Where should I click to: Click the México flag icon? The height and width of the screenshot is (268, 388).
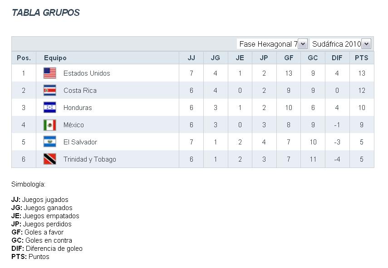(49, 124)
